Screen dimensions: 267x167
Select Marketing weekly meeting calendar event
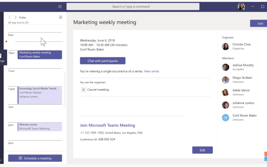[40, 55]
